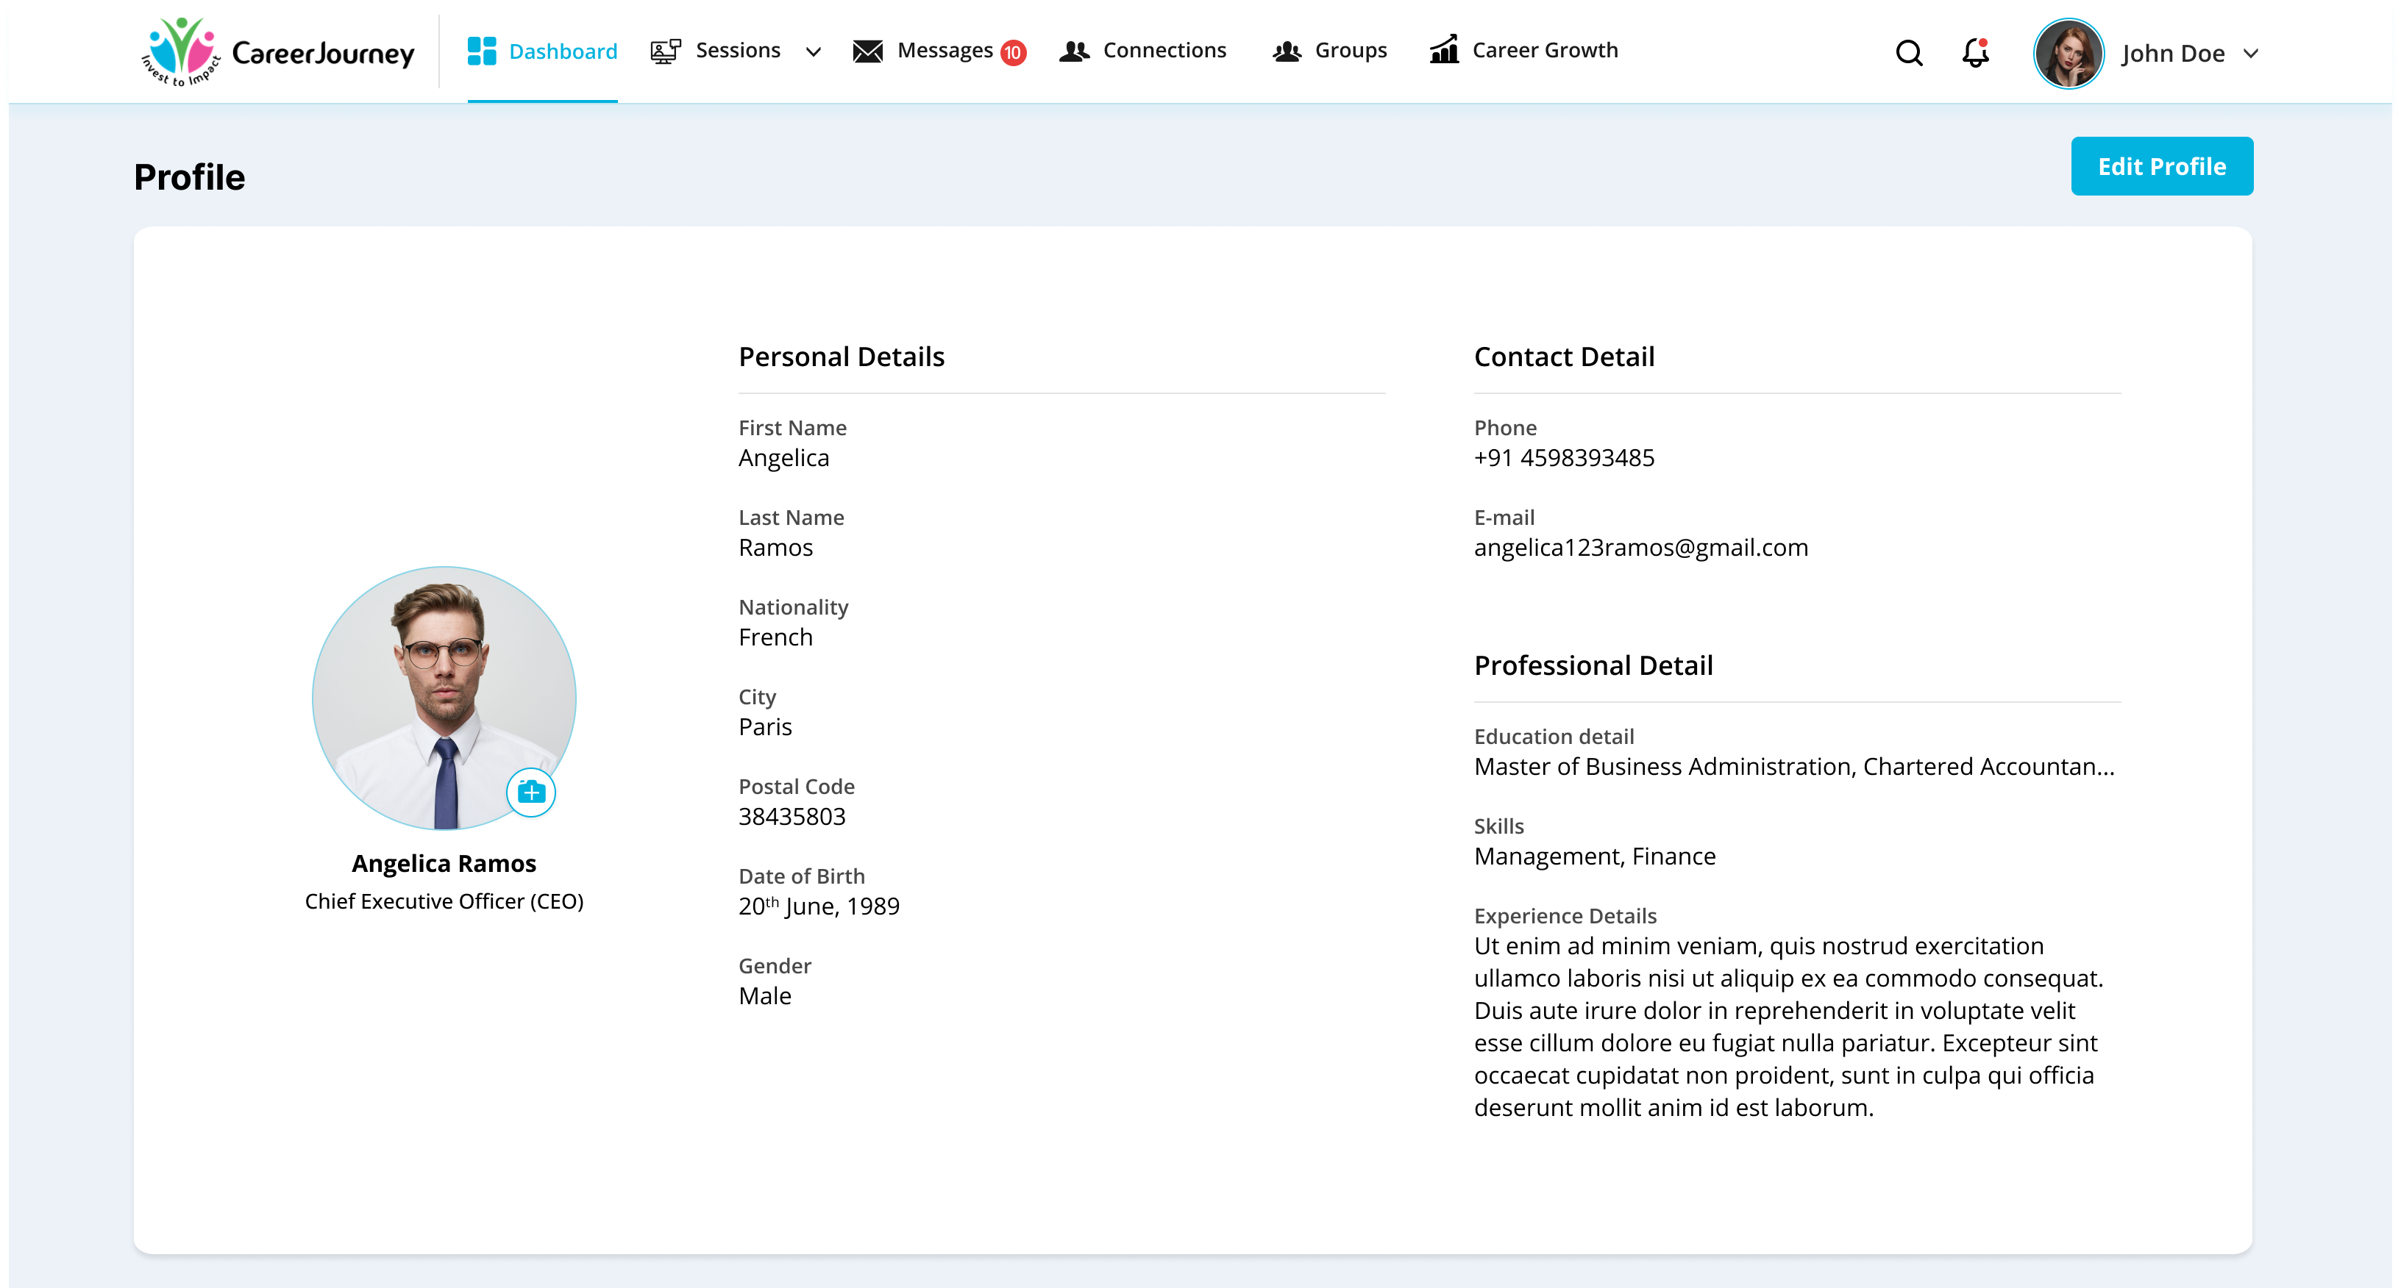Click the CareerJourney logo
2401x1288 pixels.
point(278,52)
